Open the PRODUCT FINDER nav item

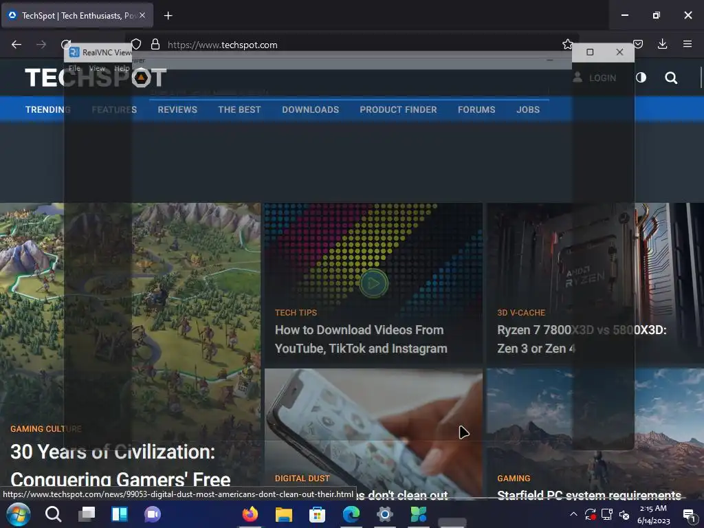click(x=398, y=109)
